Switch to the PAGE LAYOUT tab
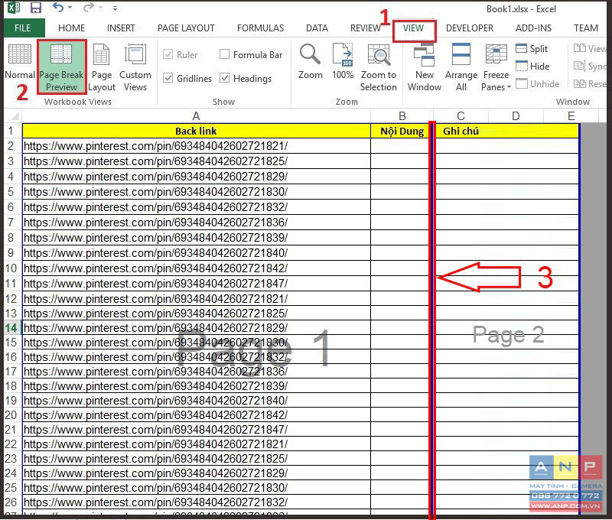 186,28
